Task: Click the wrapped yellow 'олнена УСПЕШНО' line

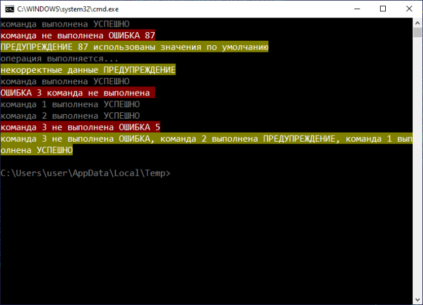Action: point(37,151)
